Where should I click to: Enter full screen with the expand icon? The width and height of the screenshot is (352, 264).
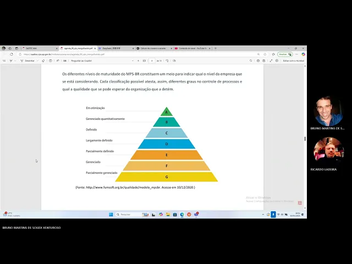tap(271, 61)
